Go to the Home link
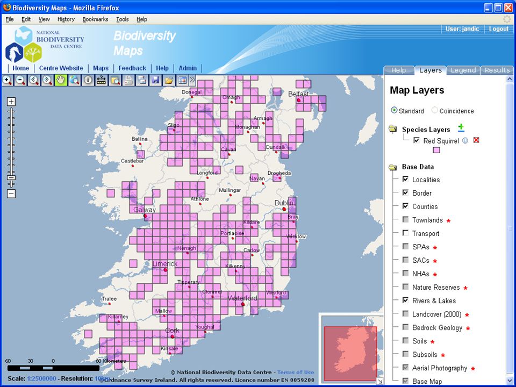Viewport: 516px width, 387px height. pyautogui.click(x=21, y=68)
